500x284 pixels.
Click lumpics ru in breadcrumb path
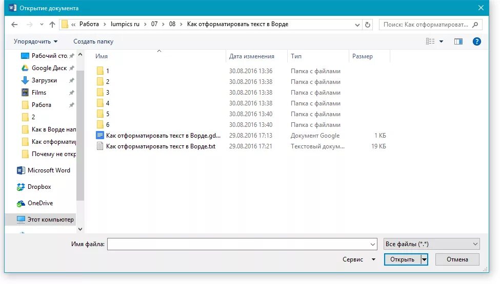click(x=125, y=24)
